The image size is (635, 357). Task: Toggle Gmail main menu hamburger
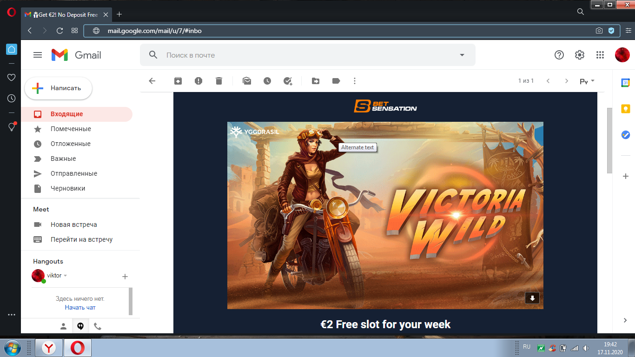(38, 55)
